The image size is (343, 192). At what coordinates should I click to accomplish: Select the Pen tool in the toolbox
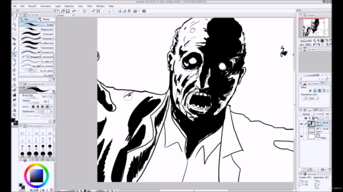pyautogui.click(x=14, y=54)
